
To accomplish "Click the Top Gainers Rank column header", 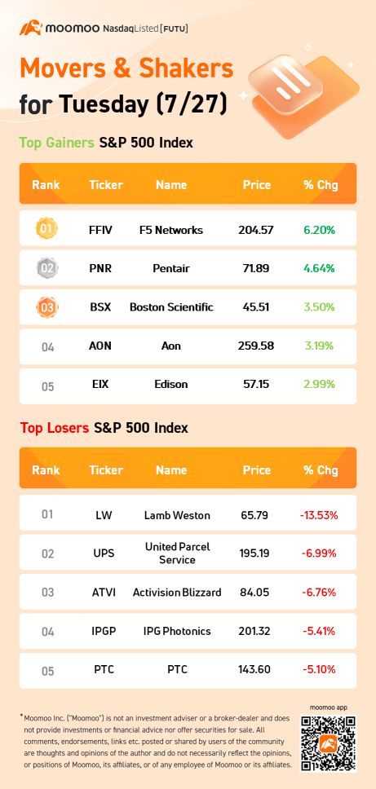I will (x=46, y=185).
